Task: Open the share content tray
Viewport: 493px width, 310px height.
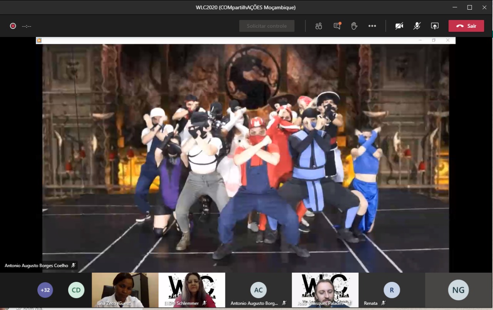Action: pyautogui.click(x=435, y=26)
